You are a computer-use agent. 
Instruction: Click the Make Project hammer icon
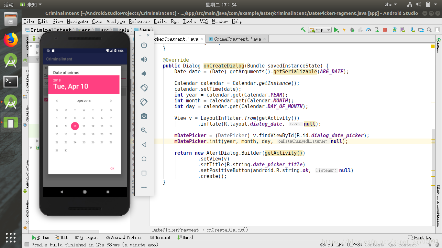click(x=303, y=30)
